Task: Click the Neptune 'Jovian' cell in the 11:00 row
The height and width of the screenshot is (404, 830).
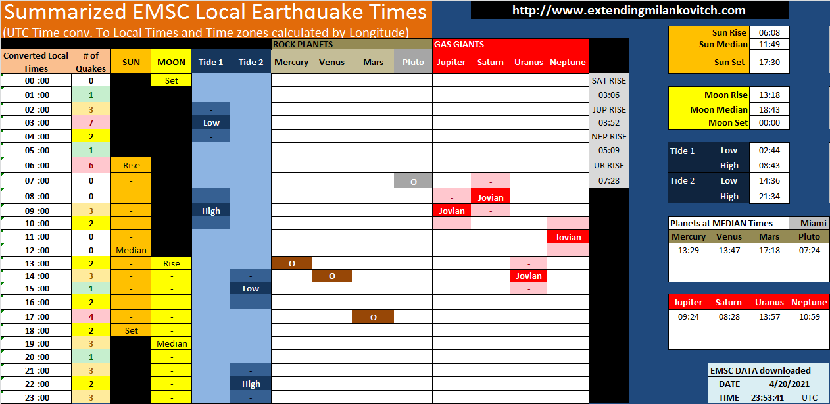Action: (568, 236)
